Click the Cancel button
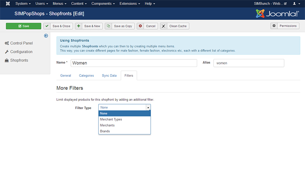305x178 pixels. (147, 26)
